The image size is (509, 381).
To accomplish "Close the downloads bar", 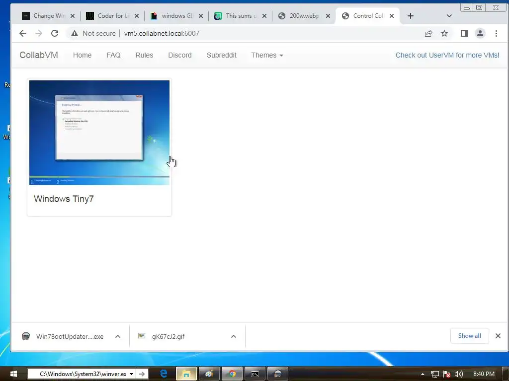I will pyautogui.click(x=498, y=336).
